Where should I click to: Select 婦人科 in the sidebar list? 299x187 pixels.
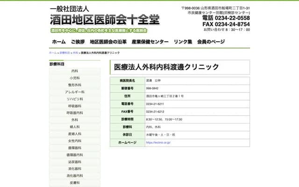75,127
